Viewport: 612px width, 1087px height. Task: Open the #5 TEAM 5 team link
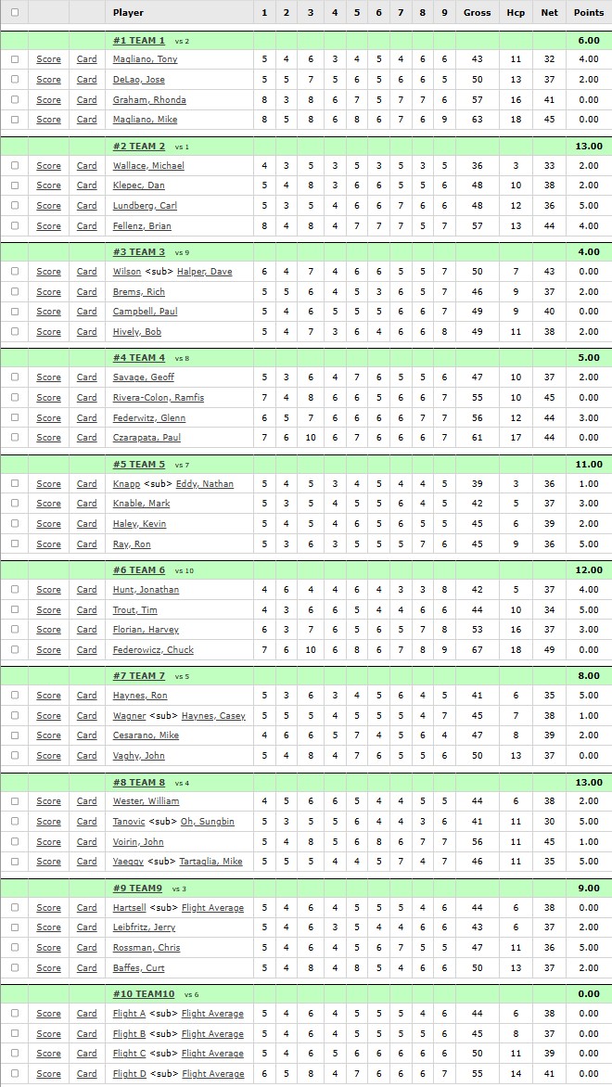(x=139, y=465)
